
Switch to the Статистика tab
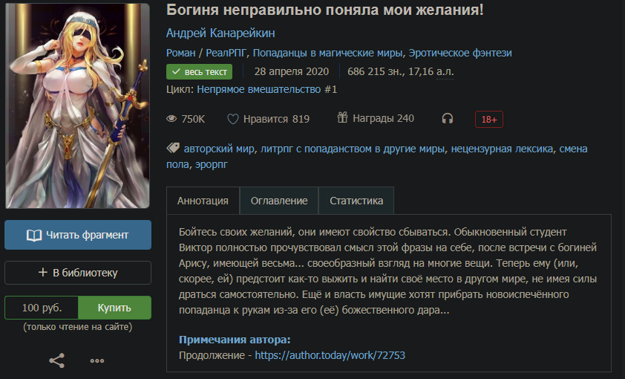(356, 201)
